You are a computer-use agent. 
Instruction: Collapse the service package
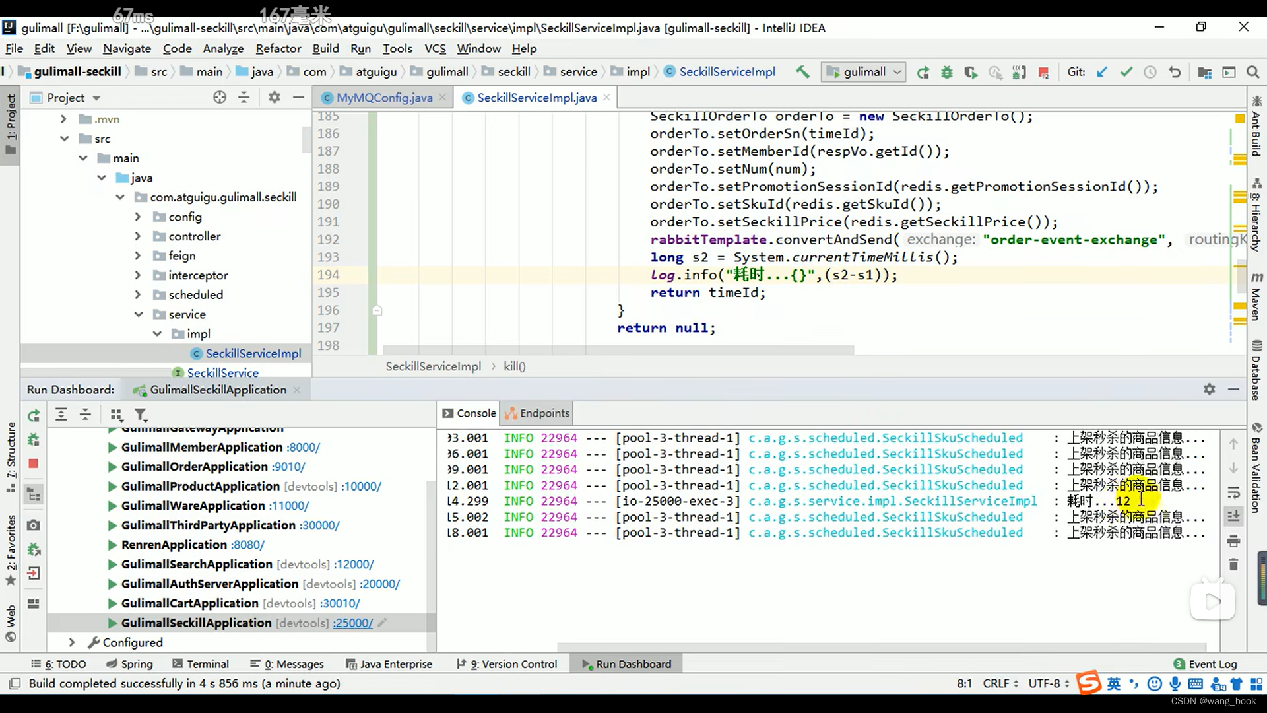pyautogui.click(x=139, y=314)
